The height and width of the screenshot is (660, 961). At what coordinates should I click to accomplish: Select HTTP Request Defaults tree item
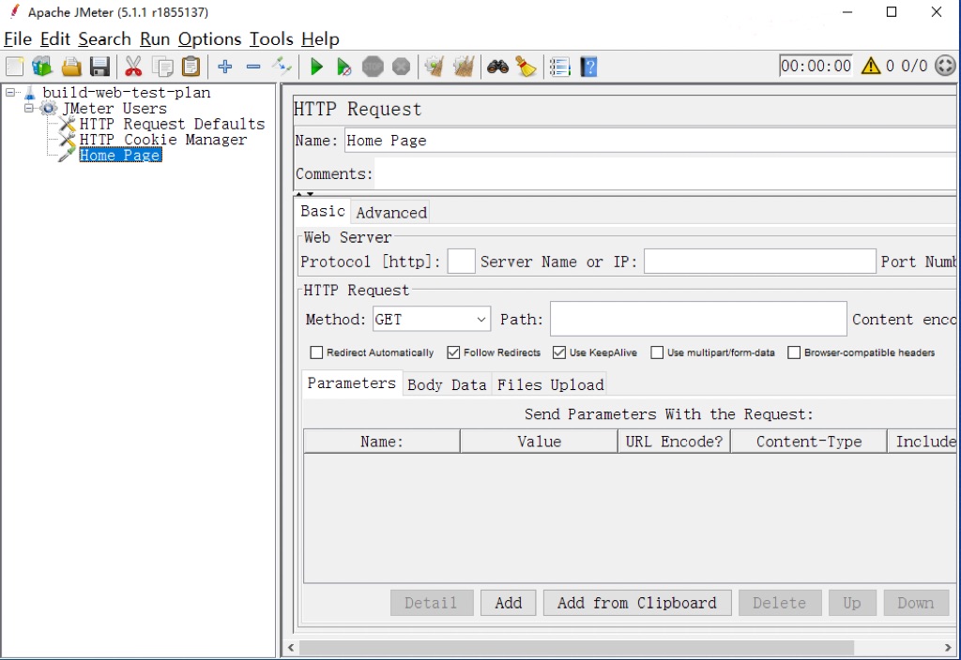click(x=172, y=124)
